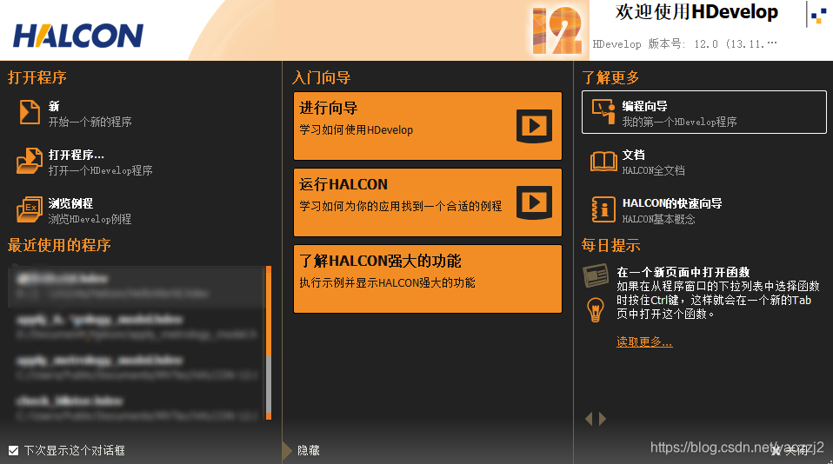The height and width of the screenshot is (464, 833).
Task: Open 编程向导 first program guide
Action: click(x=704, y=112)
